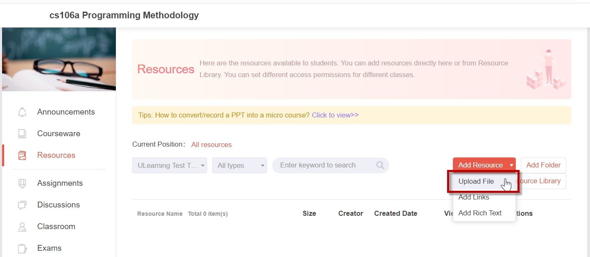The height and width of the screenshot is (257, 590).
Task: Open Announcements in the sidebar
Action: point(66,112)
